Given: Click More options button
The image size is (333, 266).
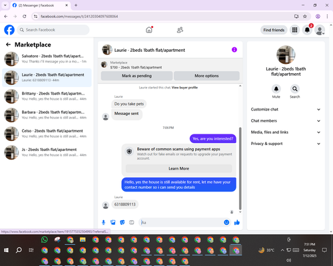Looking at the screenshot, I should pos(206,76).
